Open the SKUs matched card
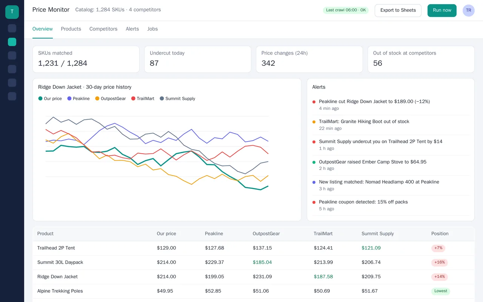 pyautogui.click(x=86, y=59)
